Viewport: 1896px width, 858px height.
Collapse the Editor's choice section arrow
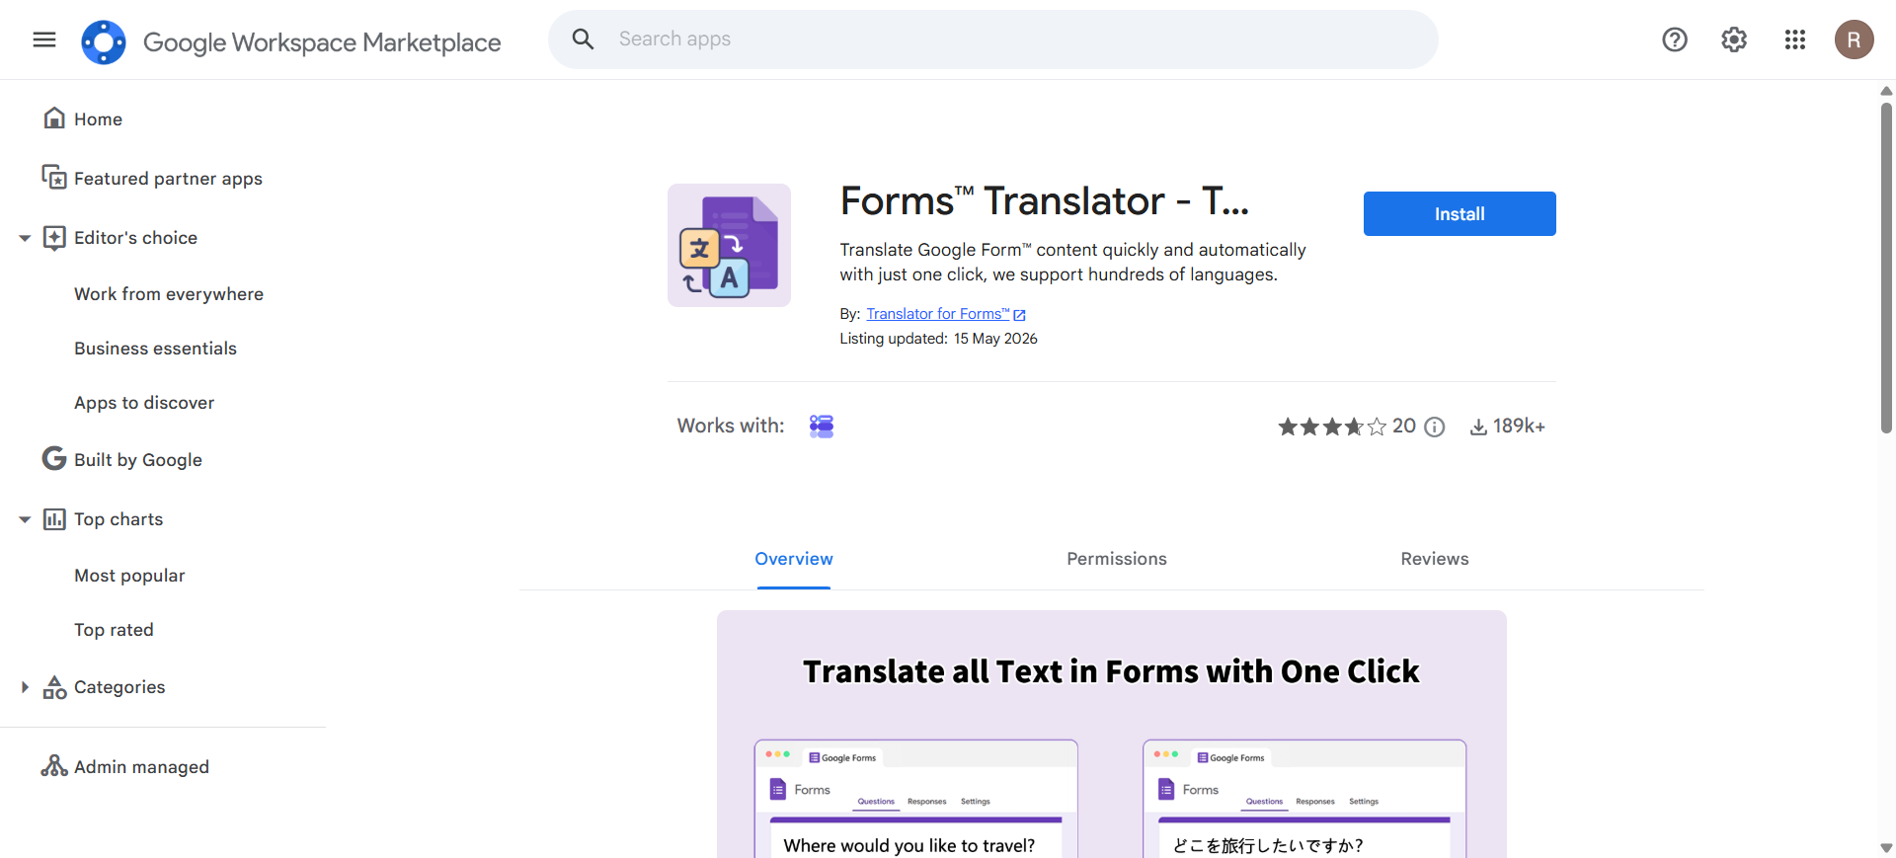tap(25, 238)
